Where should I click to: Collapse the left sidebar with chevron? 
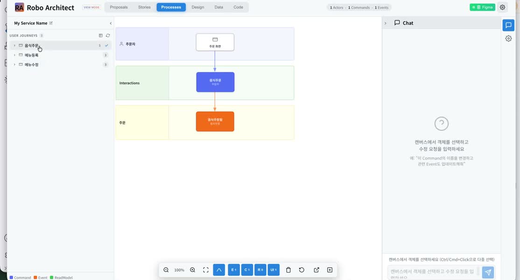pos(111,23)
